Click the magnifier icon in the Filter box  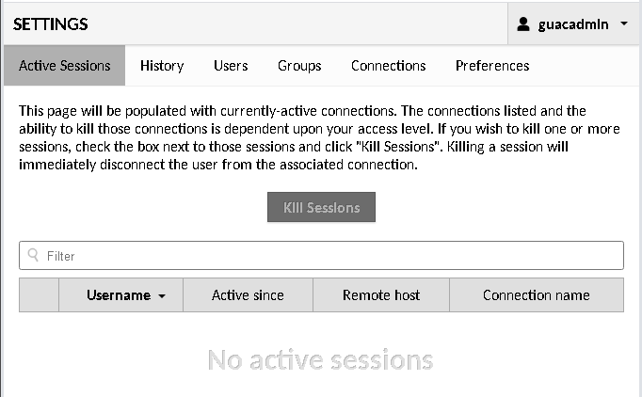pos(33,255)
